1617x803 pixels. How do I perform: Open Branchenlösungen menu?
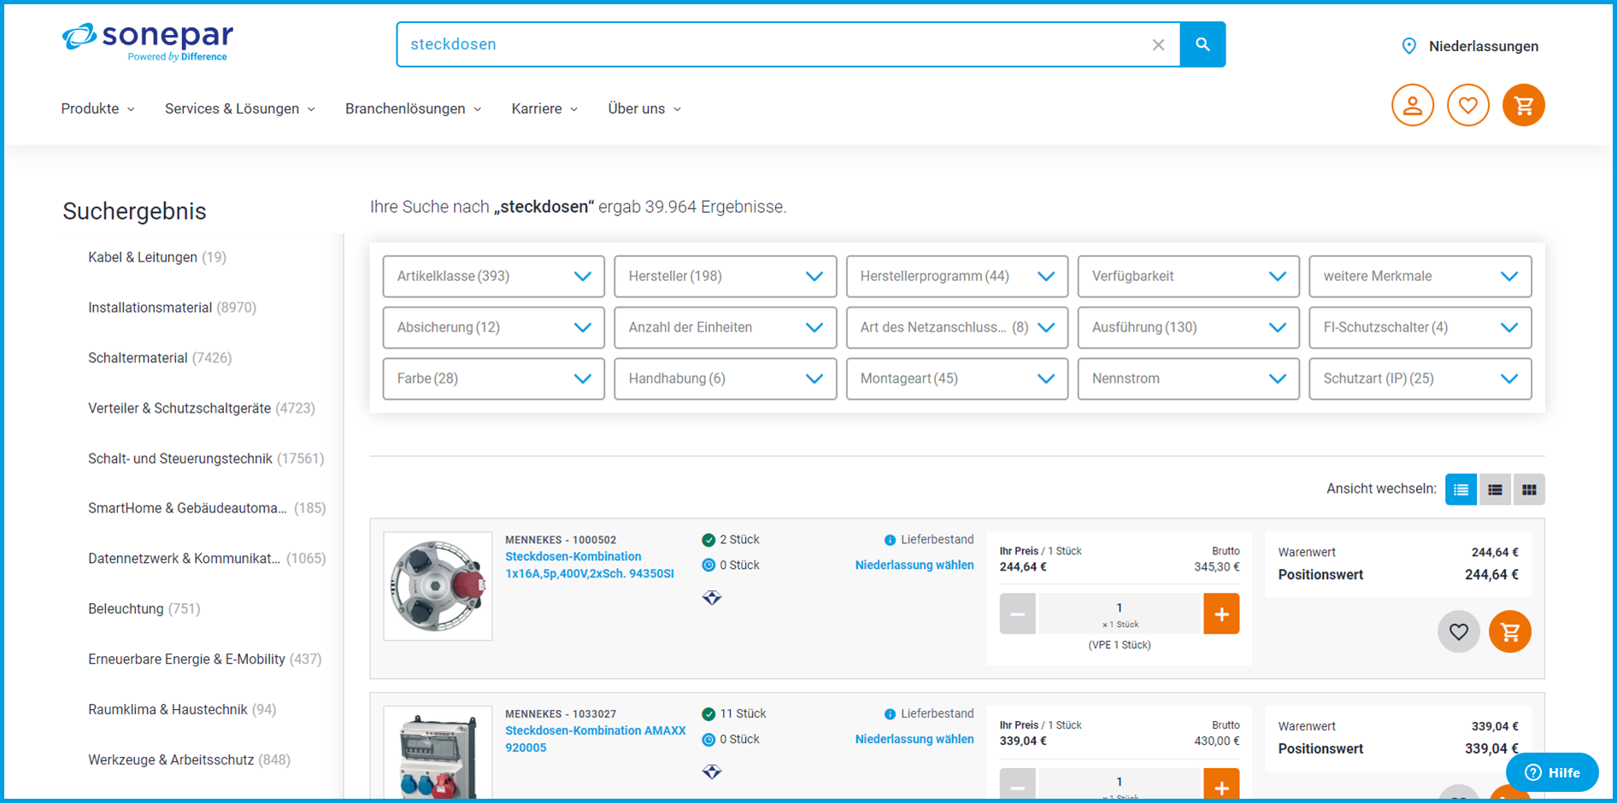pyautogui.click(x=413, y=108)
